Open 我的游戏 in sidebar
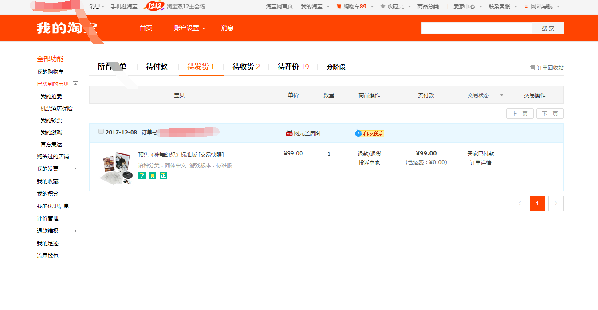The width and height of the screenshot is (598, 310). point(51,133)
